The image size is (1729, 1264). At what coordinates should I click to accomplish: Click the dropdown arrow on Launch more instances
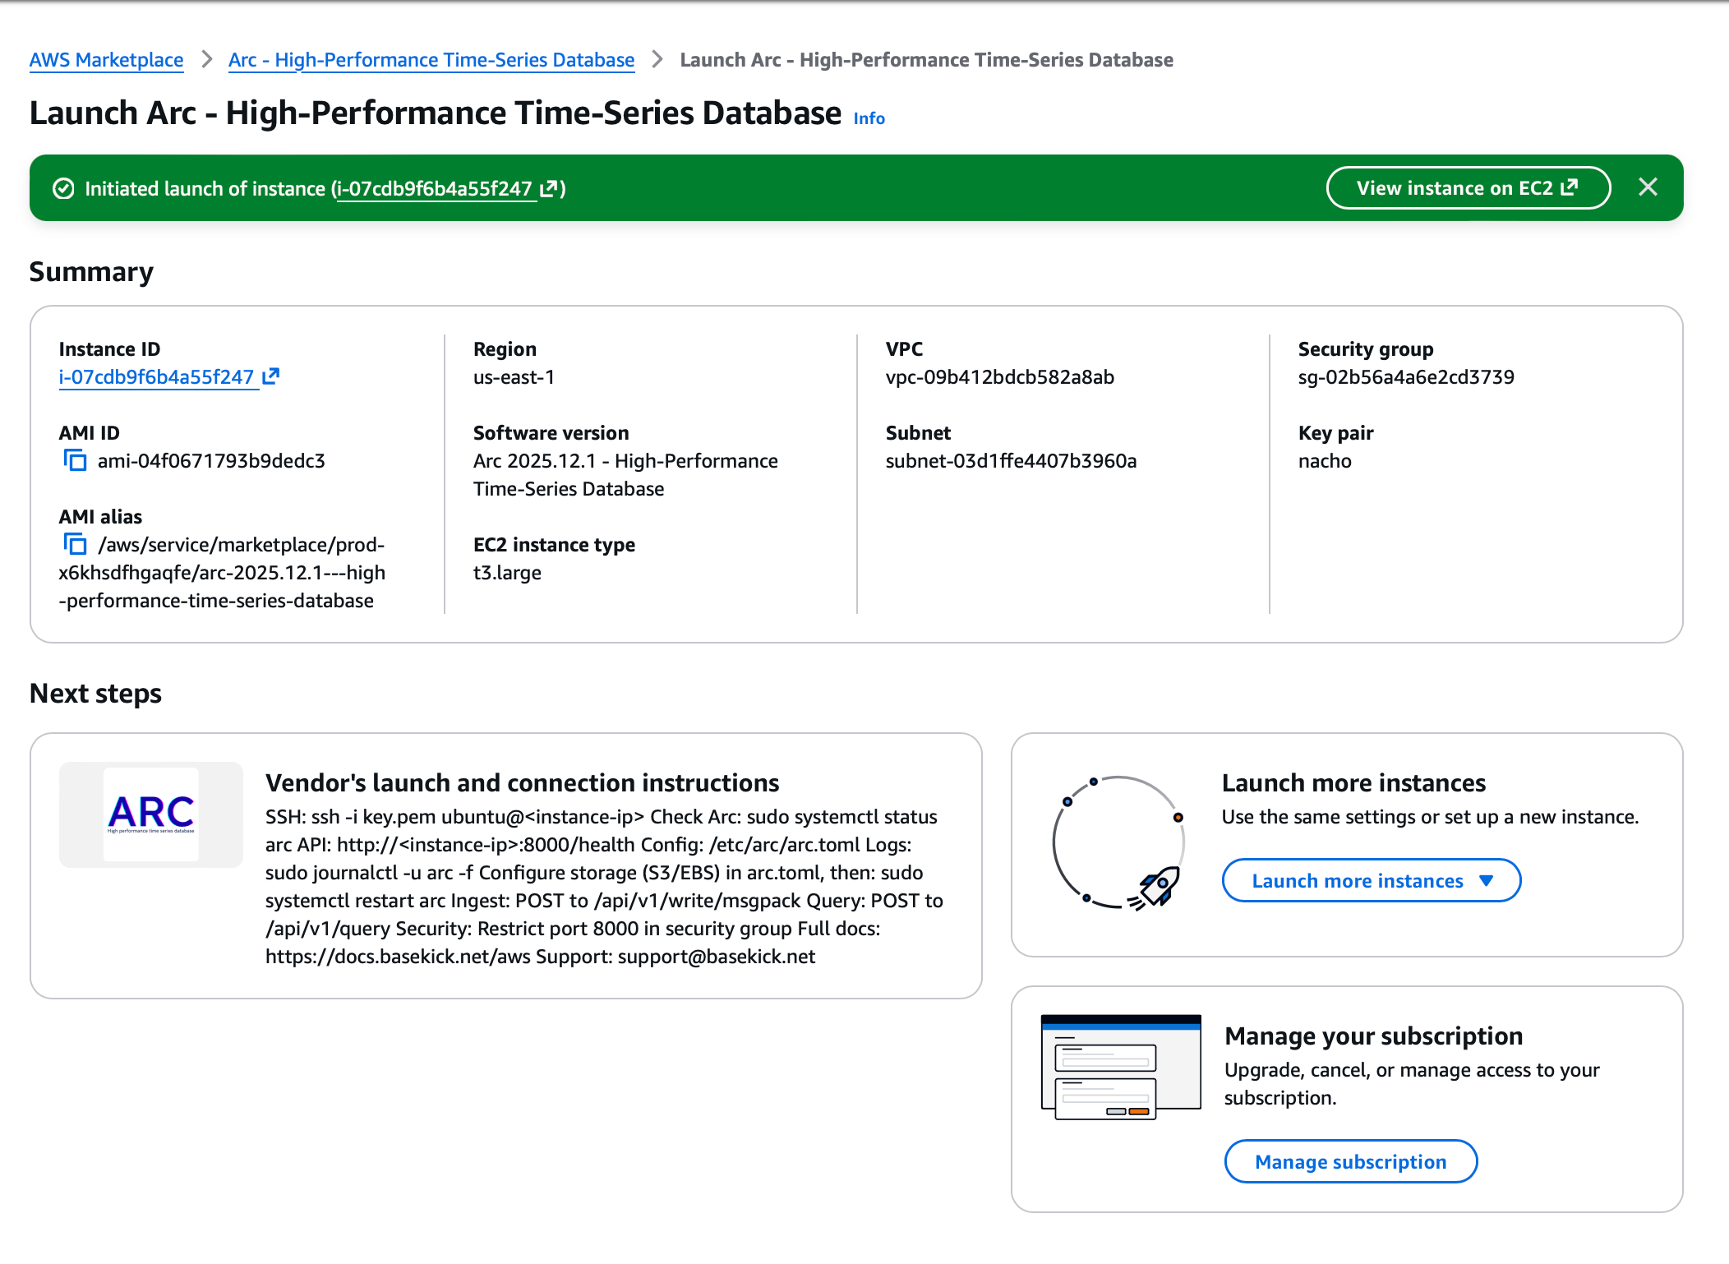(x=1486, y=881)
